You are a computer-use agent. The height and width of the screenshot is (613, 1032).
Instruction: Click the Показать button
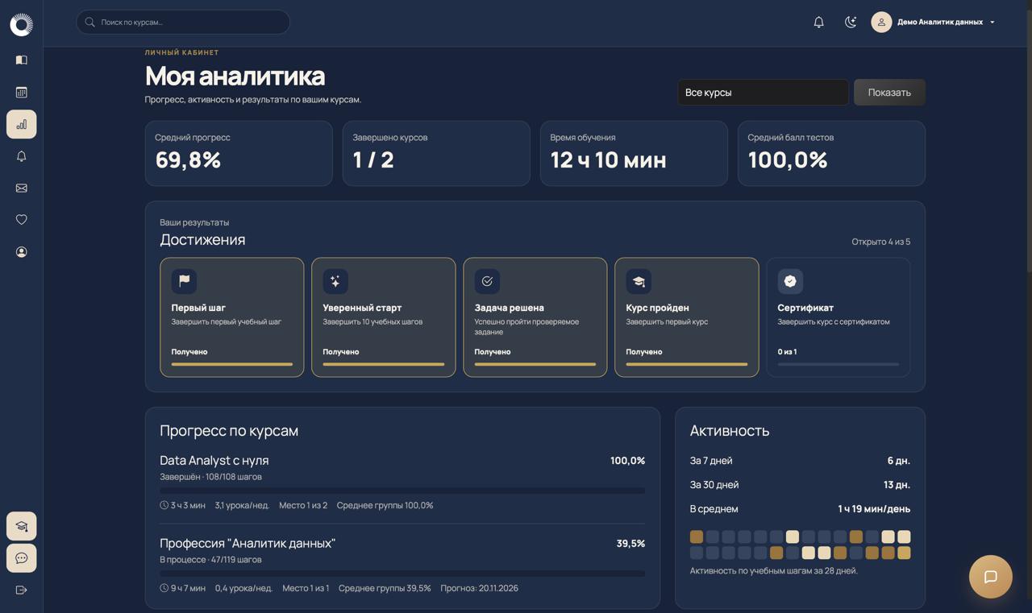pyautogui.click(x=889, y=93)
